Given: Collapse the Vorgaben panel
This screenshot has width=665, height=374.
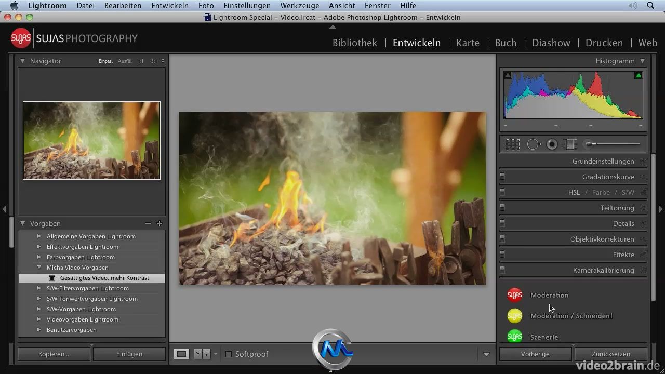Looking at the screenshot, I should pos(22,223).
